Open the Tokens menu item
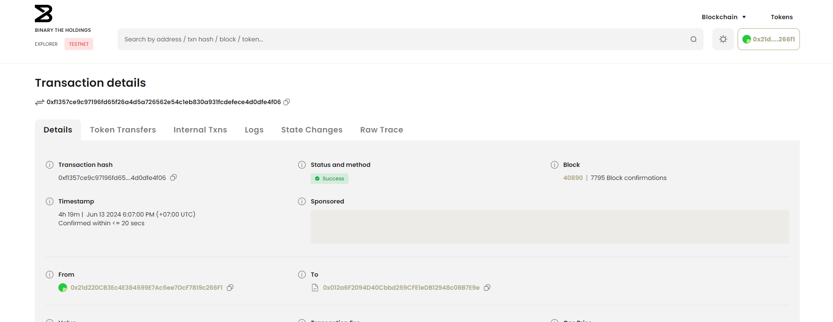 782,17
